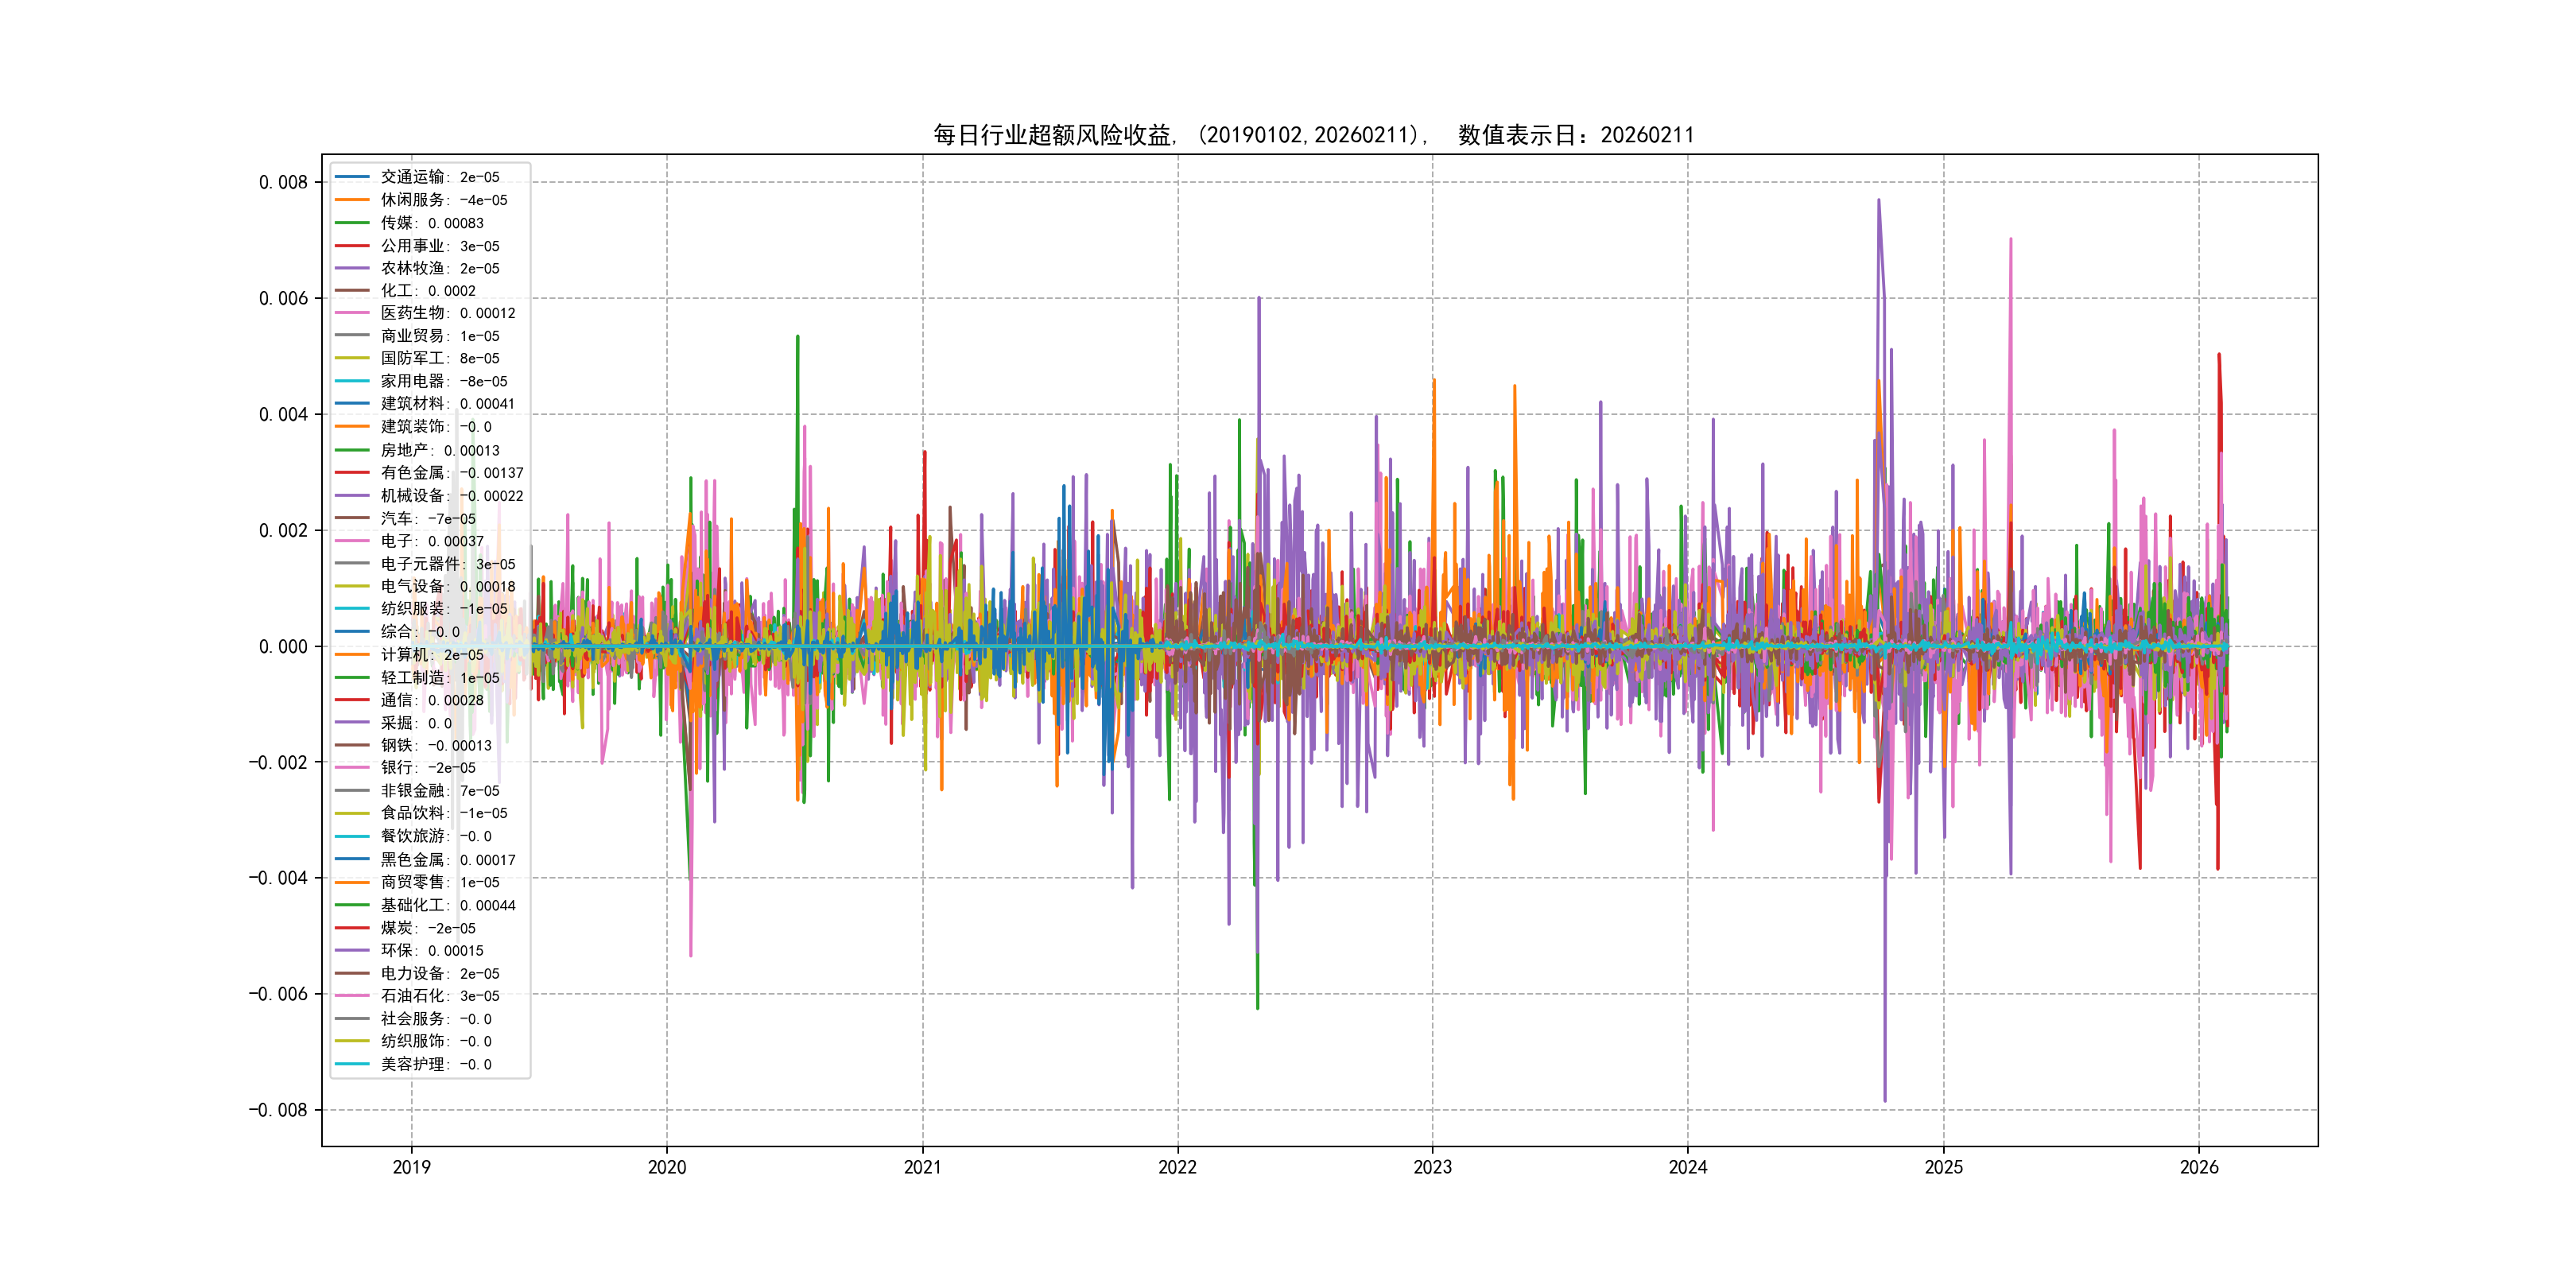Image resolution: width=2576 pixels, height=1288 pixels.
Task: Click the 食品饮料 legend color line
Action: tap(352, 813)
